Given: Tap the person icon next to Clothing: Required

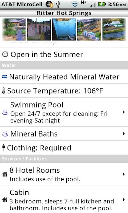Looking at the screenshot, I should [4, 148].
